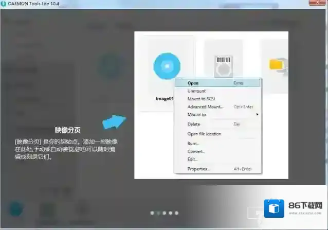Click the DAEMON Tools logo in title bar
The height and width of the screenshot is (230, 328).
[4, 4]
